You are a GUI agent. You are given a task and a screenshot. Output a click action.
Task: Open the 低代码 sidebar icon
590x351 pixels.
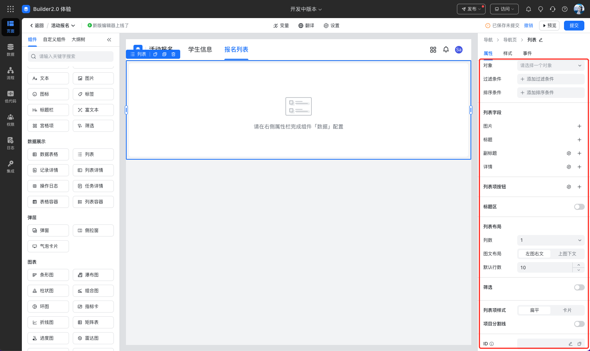(11, 96)
